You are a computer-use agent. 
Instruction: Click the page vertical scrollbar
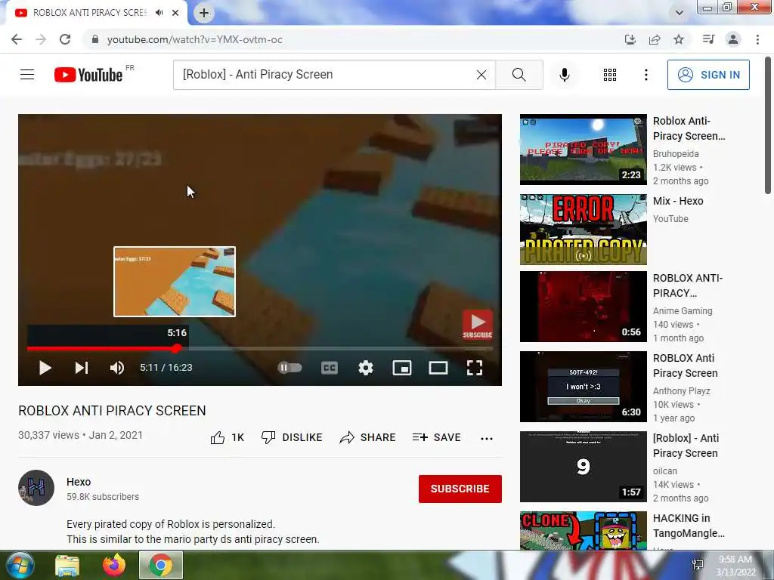pos(768,125)
